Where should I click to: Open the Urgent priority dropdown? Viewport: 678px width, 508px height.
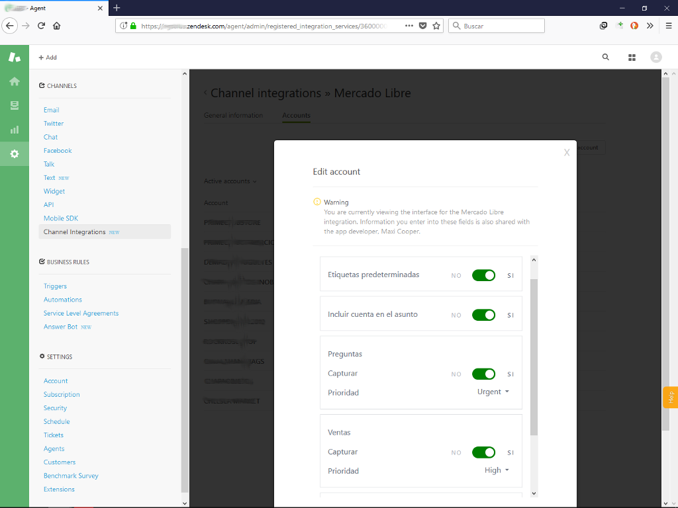(493, 392)
